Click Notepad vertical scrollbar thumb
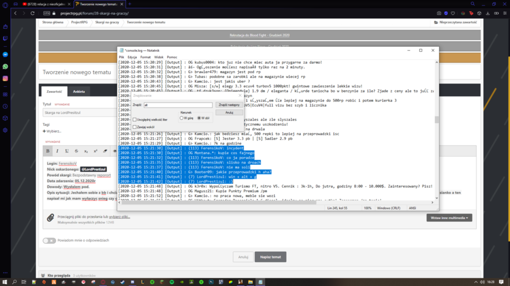Viewport: 510px width, 286px height. pos(437,120)
